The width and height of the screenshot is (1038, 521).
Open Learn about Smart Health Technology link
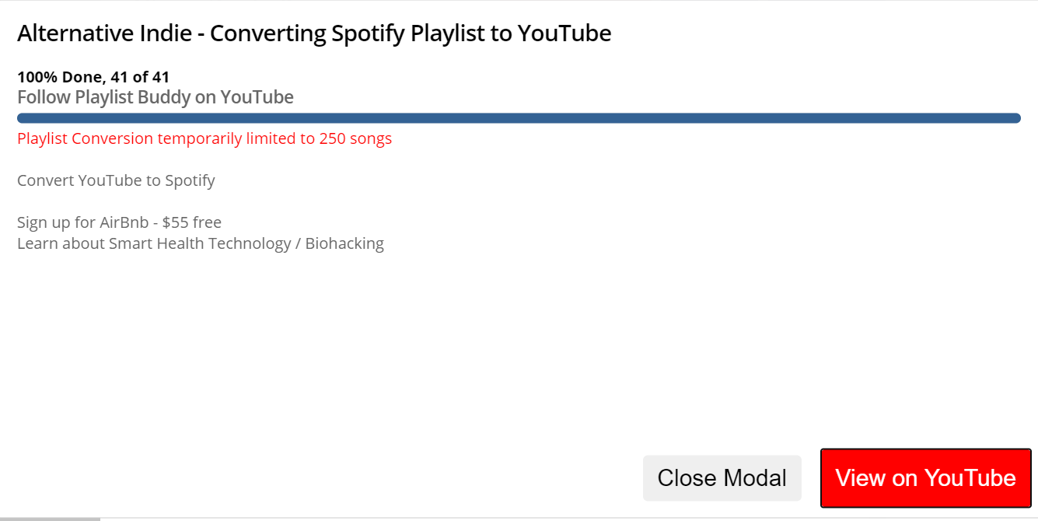[201, 243]
